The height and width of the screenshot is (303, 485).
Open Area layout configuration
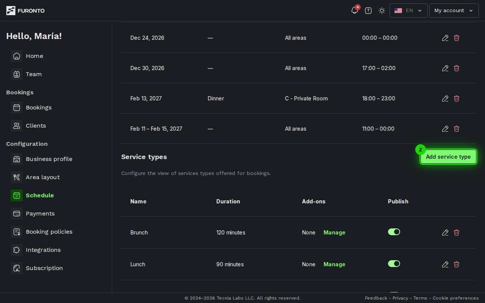[x=43, y=177]
